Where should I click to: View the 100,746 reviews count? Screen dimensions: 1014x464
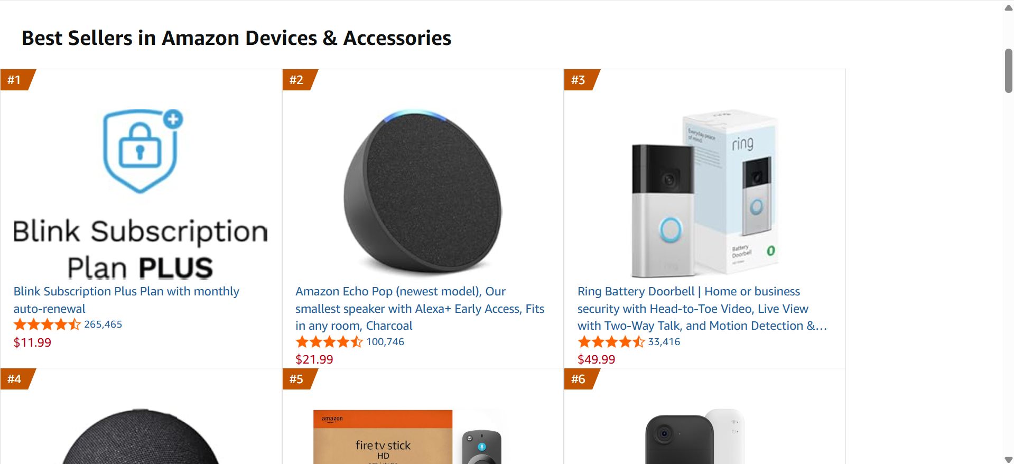point(385,342)
